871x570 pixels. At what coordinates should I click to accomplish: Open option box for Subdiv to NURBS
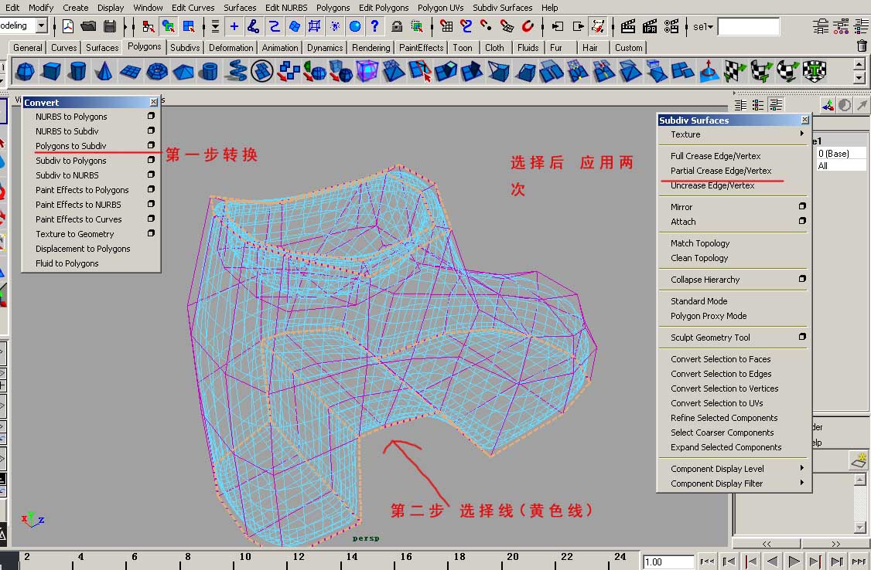click(x=151, y=175)
